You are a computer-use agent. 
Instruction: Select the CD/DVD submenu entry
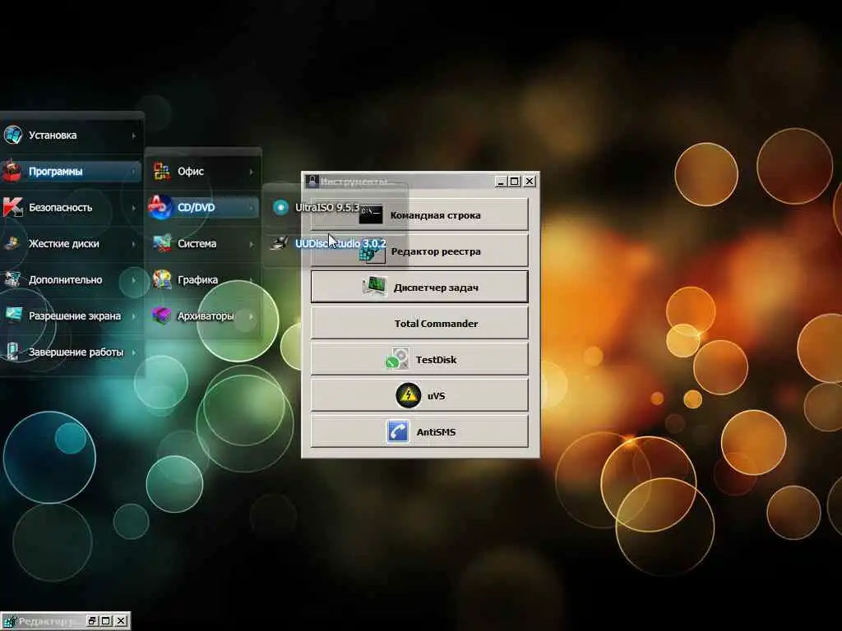pos(203,207)
